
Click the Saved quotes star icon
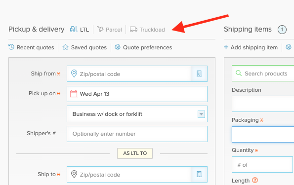[x=65, y=47]
